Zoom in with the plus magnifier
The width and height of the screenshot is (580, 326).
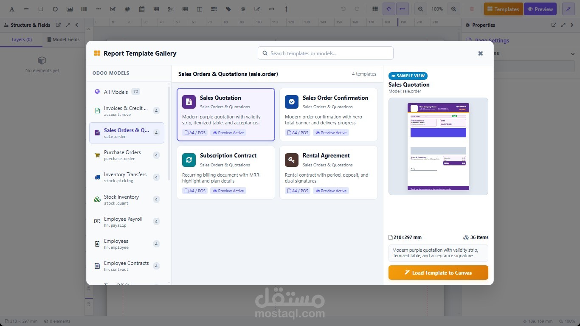[x=454, y=9]
